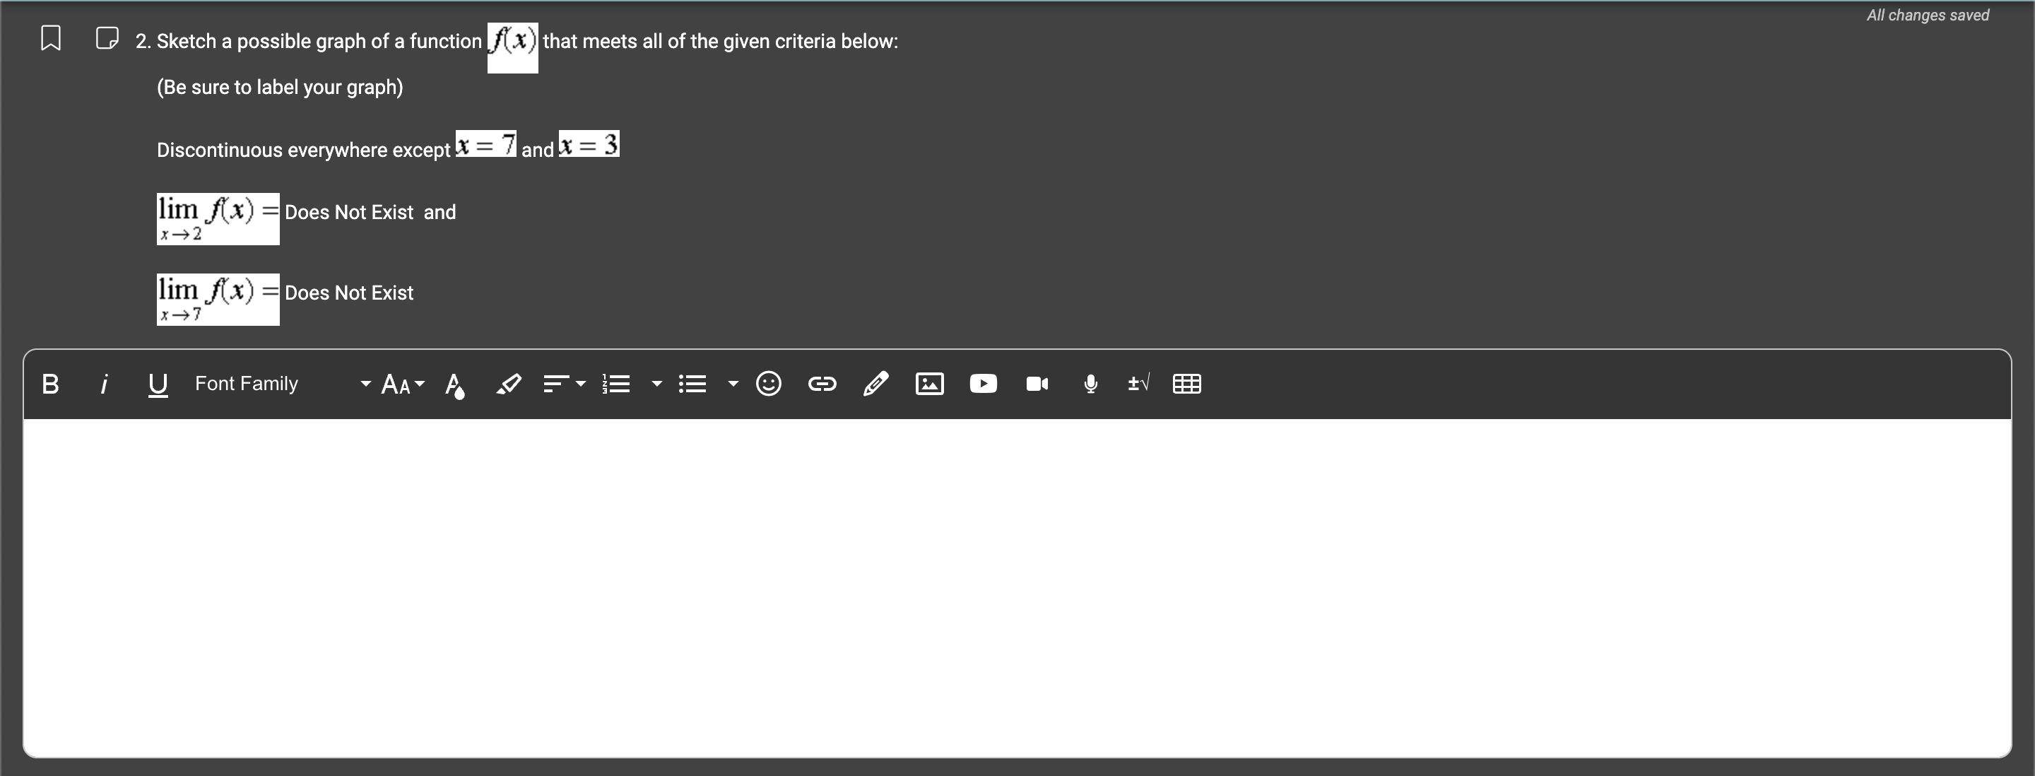The image size is (2035, 776).
Task: Embed a YouTube video
Action: click(x=982, y=384)
